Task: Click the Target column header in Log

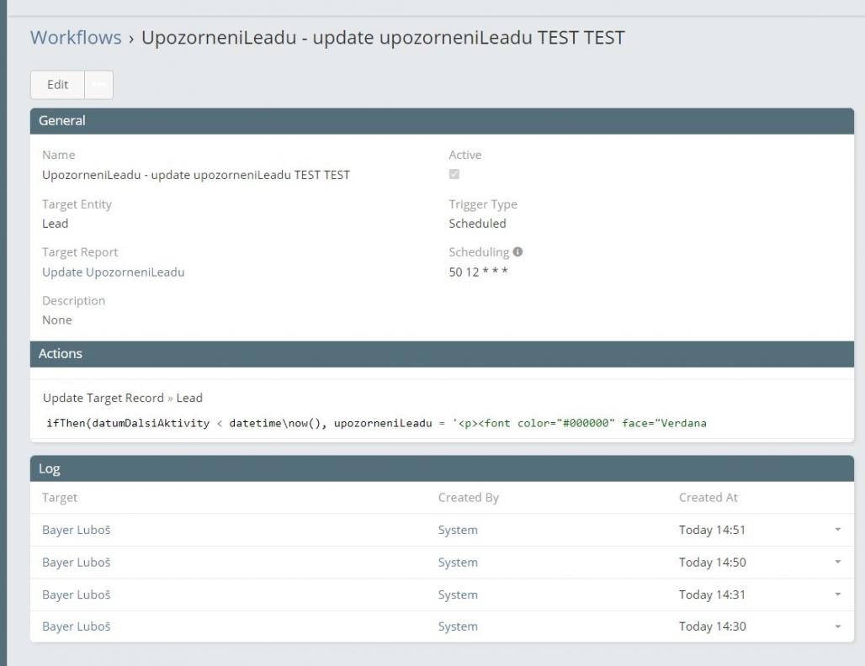Action: pyautogui.click(x=60, y=498)
